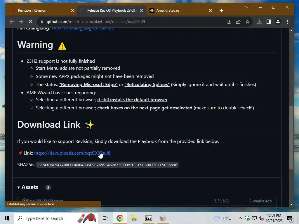Open Chrome downloads
The width and height of the screenshot is (299, 224).
pyautogui.click(x=259, y=22)
